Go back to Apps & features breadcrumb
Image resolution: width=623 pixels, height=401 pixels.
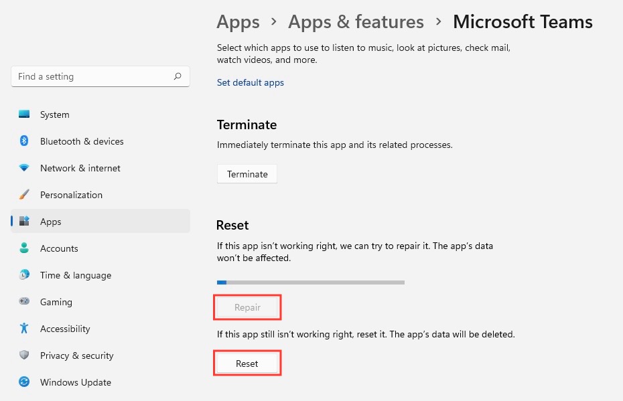click(x=356, y=22)
